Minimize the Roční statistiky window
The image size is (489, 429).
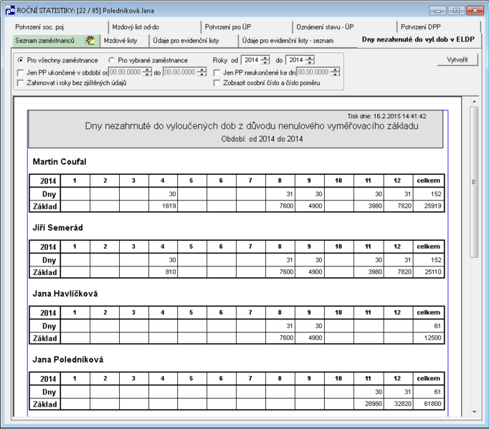tap(438, 11)
